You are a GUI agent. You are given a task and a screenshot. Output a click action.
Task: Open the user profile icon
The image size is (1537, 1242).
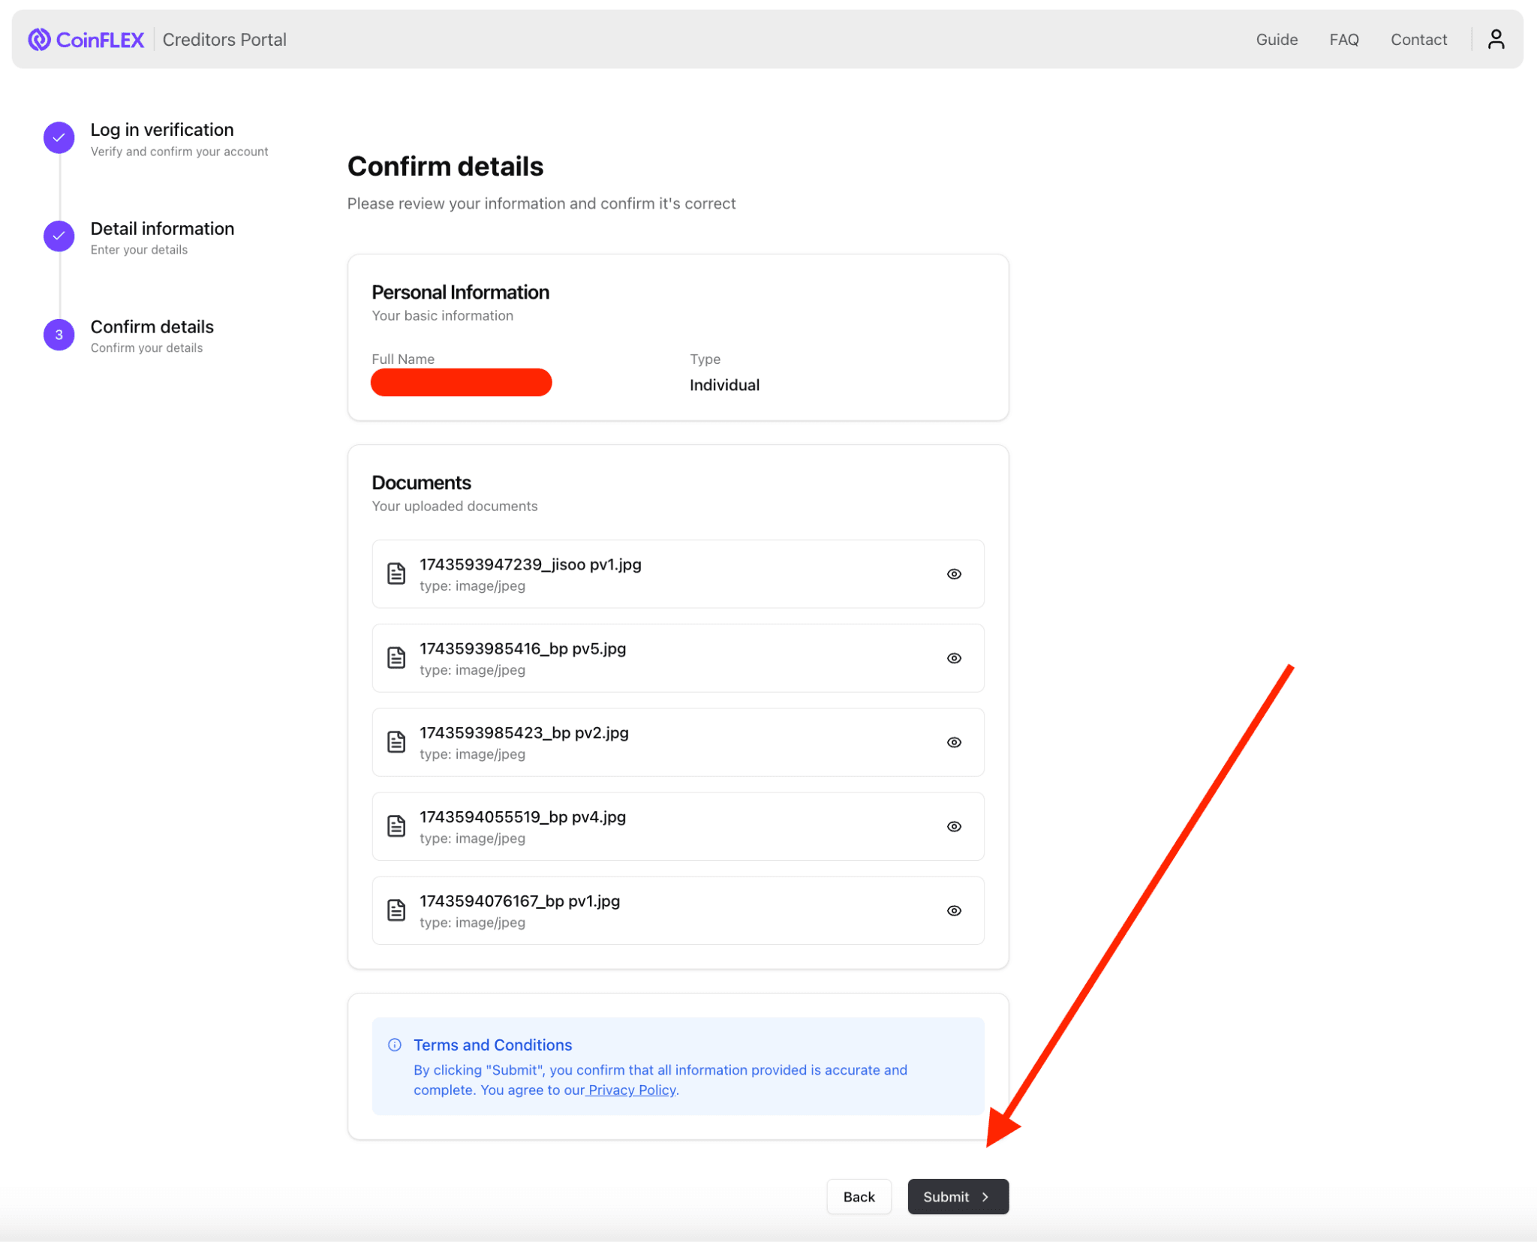click(1496, 38)
